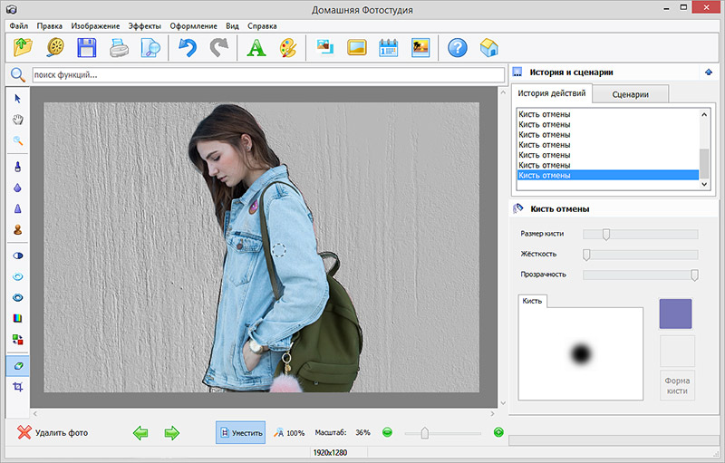725x463 pixels.
Task: Select the Кисть tab above brush preview
Action: (532, 301)
